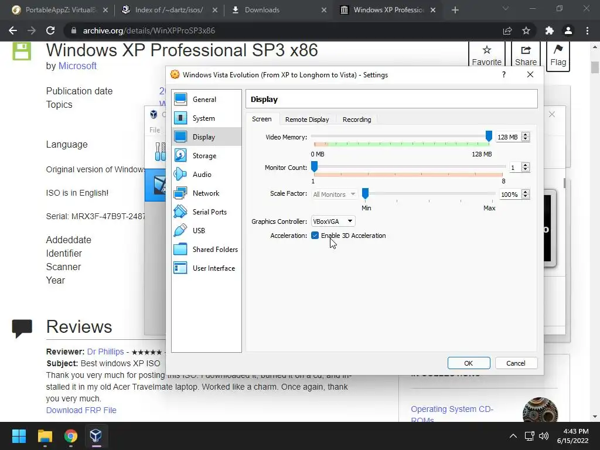Image resolution: width=600 pixels, height=450 pixels.
Task: Click the archive.org address bar
Action: pyautogui.click(x=283, y=30)
